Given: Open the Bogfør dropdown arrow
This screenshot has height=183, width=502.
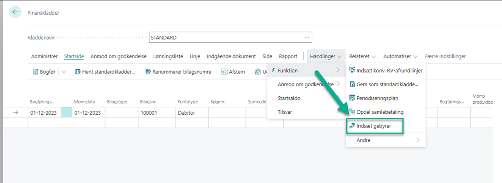Looking at the screenshot, I should pyautogui.click(x=64, y=72).
